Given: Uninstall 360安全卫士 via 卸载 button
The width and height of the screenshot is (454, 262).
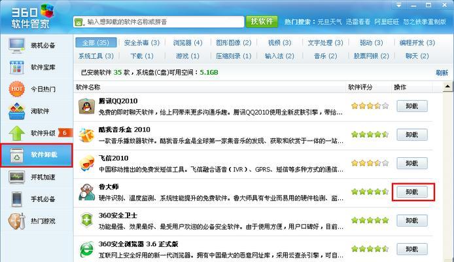Looking at the screenshot, I should (411, 221).
